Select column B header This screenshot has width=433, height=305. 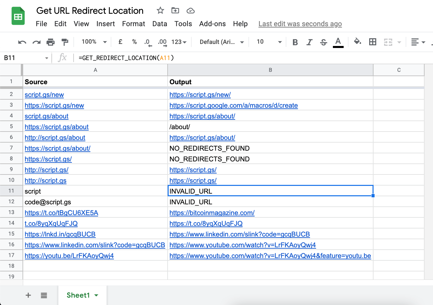(270, 70)
